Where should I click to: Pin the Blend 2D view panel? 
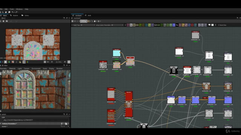point(64,18)
